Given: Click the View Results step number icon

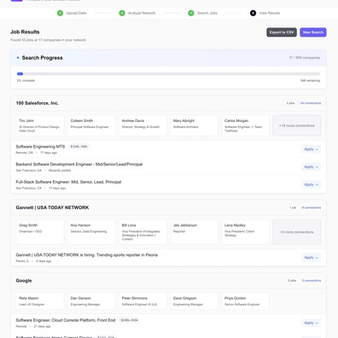Looking at the screenshot, I should (253, 13).
